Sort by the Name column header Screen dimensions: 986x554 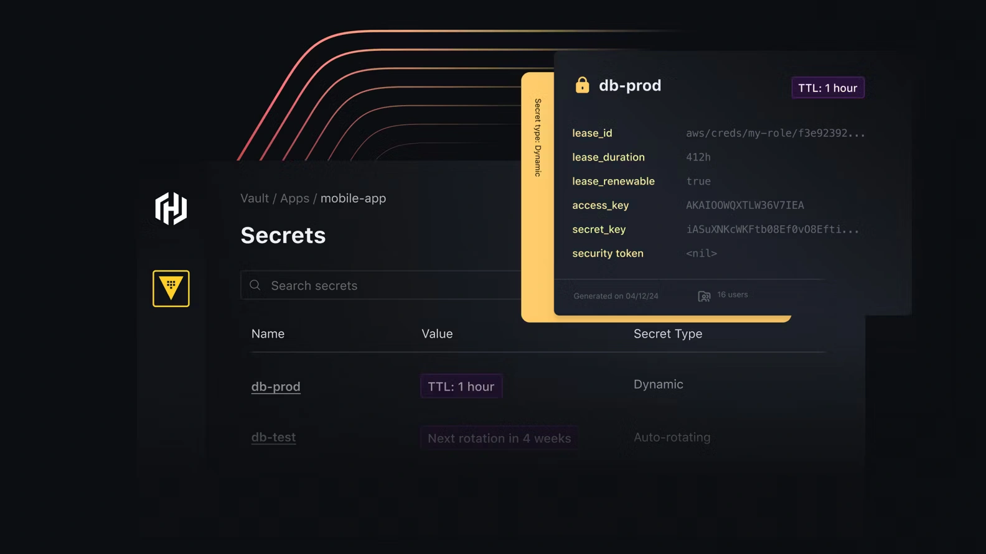click(268, 334)
